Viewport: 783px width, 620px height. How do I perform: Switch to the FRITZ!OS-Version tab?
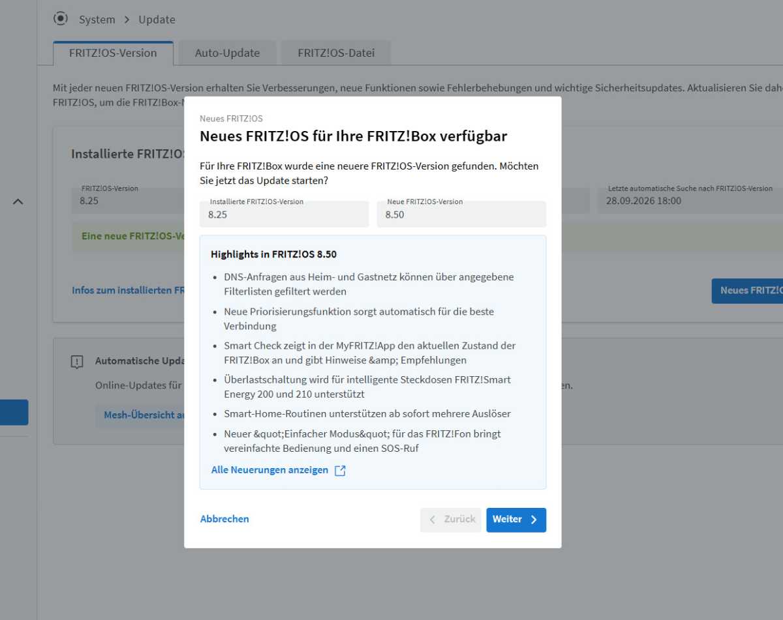click(113, 53)
